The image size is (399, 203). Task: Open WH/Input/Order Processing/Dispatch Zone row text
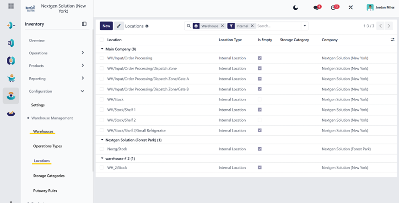click(142, 69)
